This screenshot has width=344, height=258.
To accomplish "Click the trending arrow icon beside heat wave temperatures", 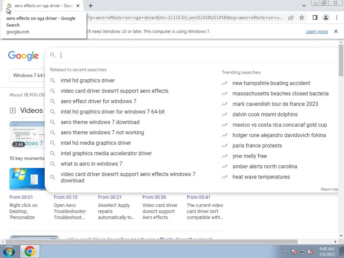I will coord(224,177).
